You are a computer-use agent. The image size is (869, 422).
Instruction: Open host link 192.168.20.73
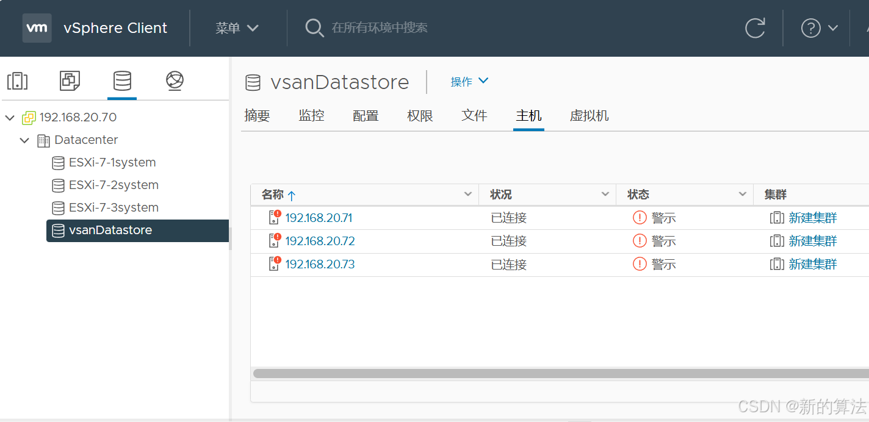coord(320,264)
